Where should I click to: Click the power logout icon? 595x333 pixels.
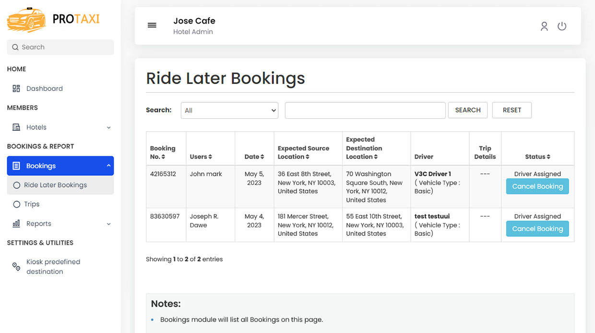click(562, 26)
